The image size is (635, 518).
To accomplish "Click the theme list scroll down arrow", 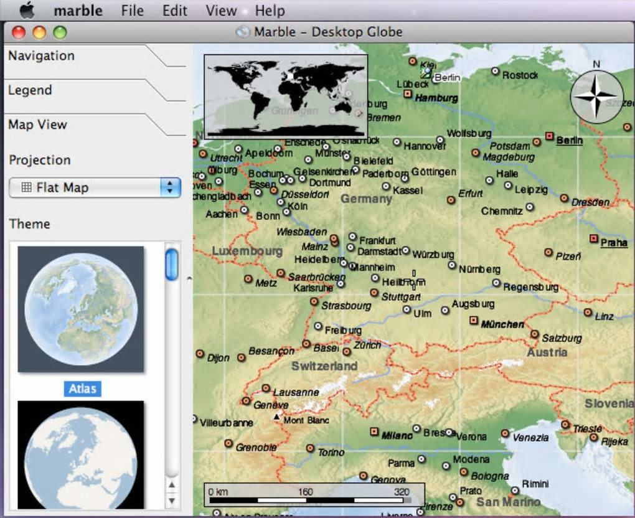I will pyautogui.click(x=172, y=499).
